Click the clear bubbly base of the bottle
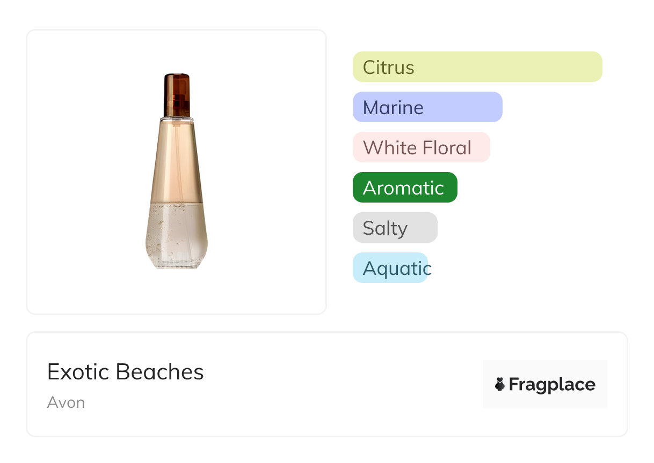Image resolution: width=654 pixels, height=463 pixels. [x=177, y=236]
